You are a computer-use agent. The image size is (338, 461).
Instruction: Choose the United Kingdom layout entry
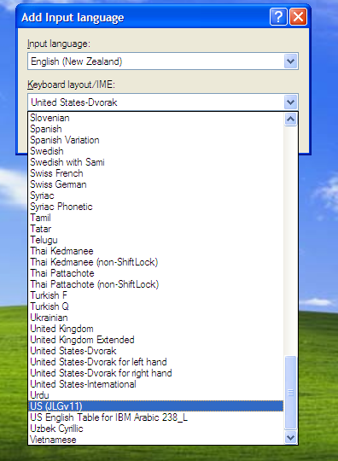coord(156,329)
